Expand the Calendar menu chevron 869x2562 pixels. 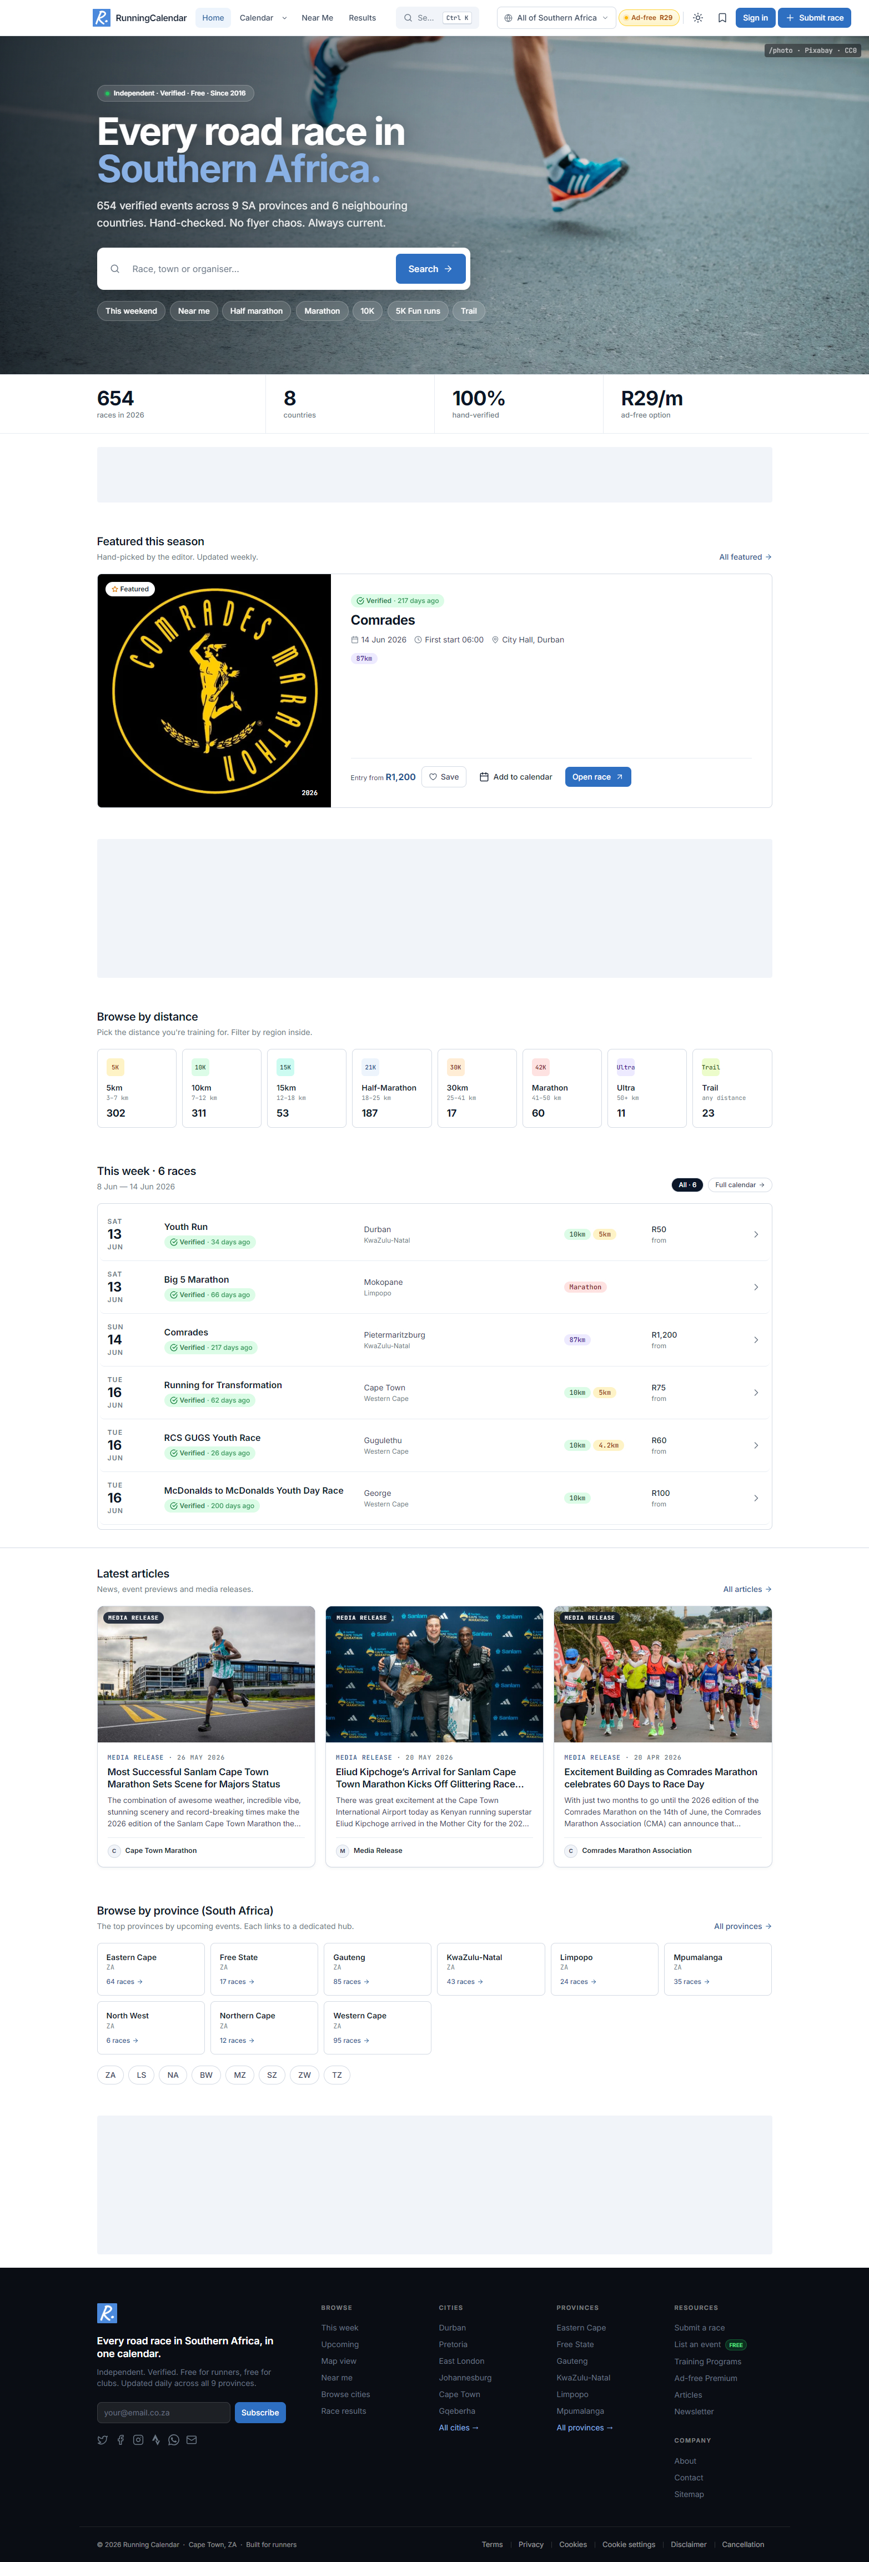click(284, 18)
